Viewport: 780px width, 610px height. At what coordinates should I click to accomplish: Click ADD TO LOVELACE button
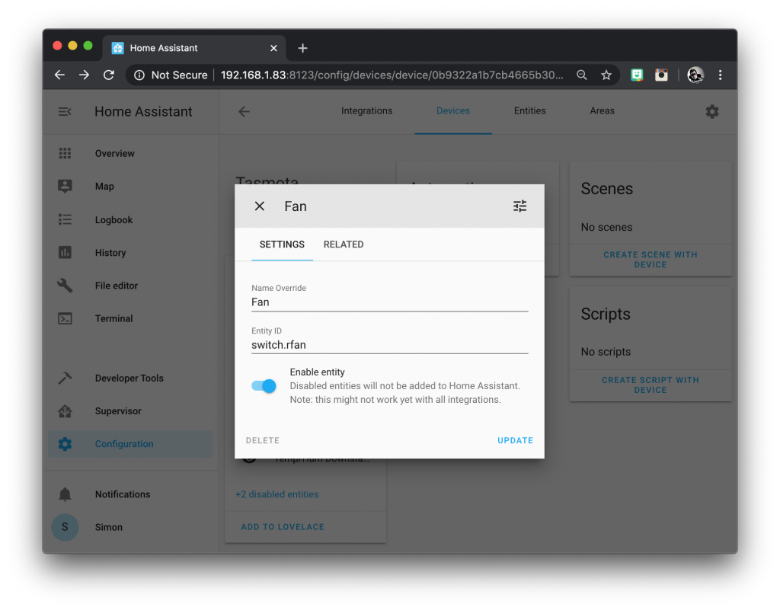(x=283, y=527)
